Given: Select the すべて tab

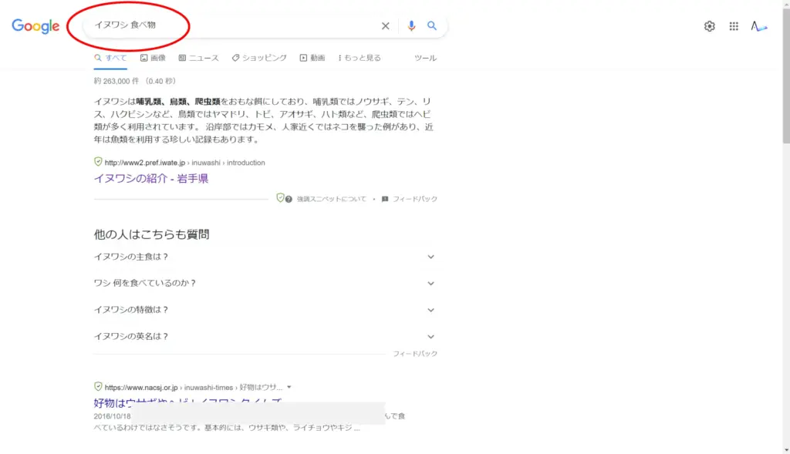Looking at the screenshot, I should (110, 58).
